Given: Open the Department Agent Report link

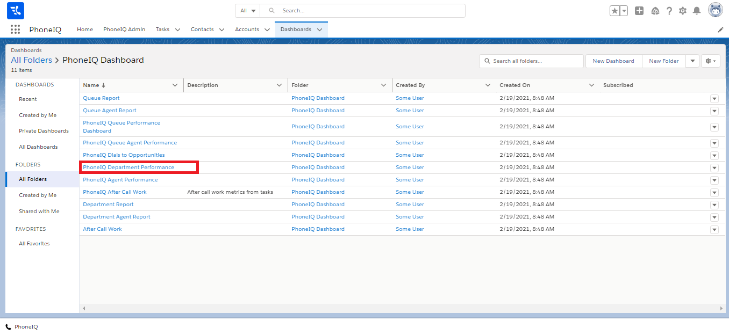Looking at the screenshot, I should pyautogui.click(x=117, y=217).
